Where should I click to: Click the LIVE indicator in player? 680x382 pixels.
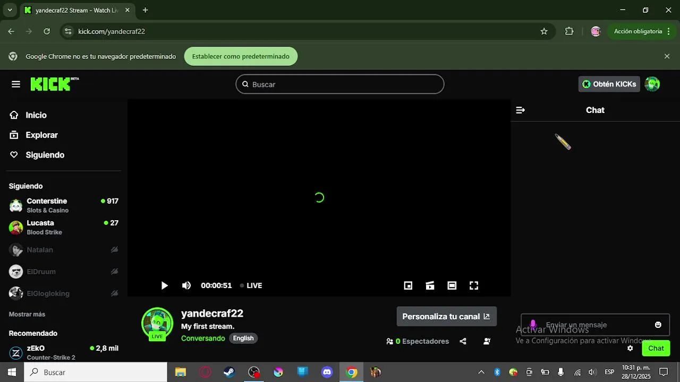coord(251,285)
